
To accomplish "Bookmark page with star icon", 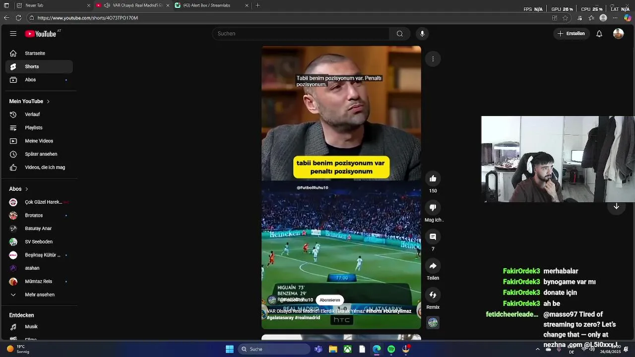I will [x=566, y=18].
